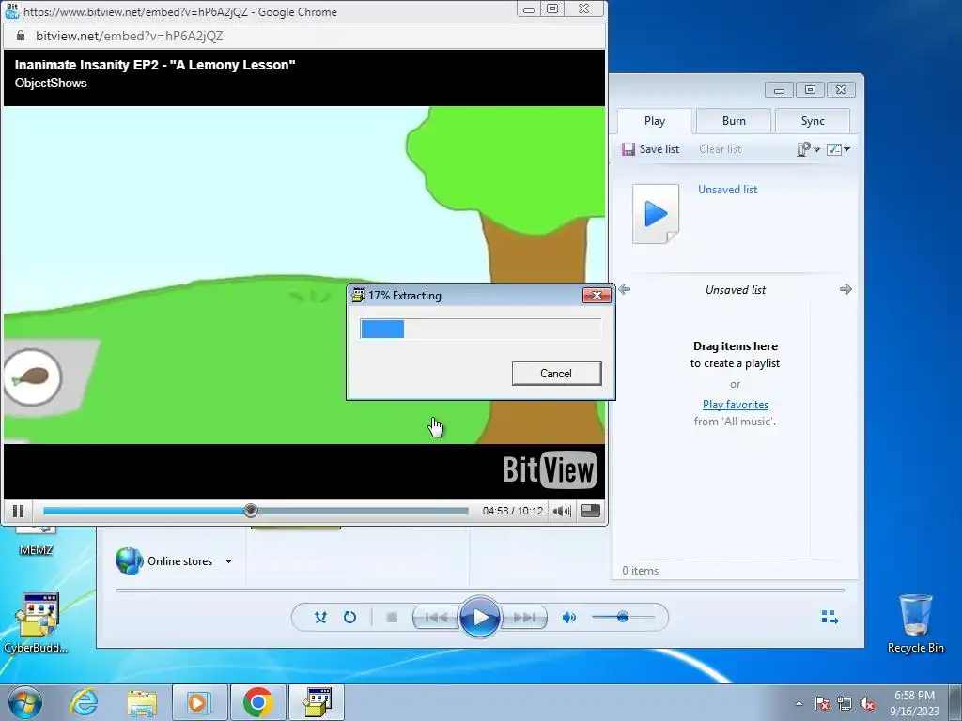Close the 17% Extracting dialog

coord(597,296)
